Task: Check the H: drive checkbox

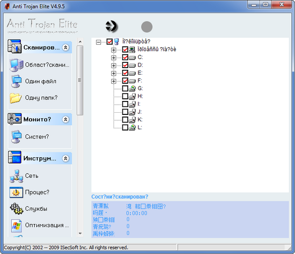Action: click(x=125, y=96)
